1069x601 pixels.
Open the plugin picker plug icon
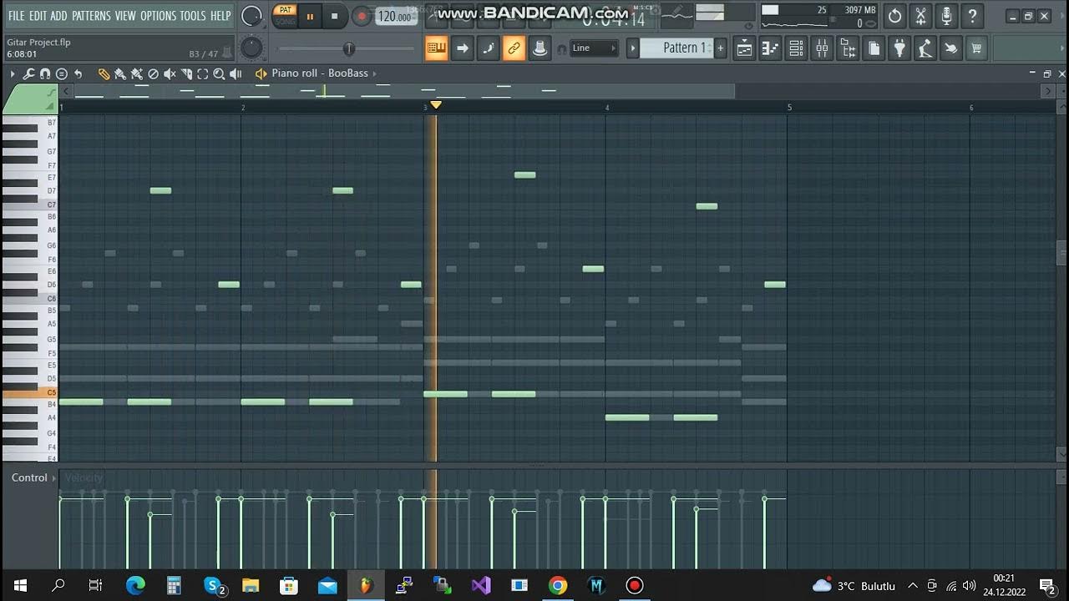point(899,48)
